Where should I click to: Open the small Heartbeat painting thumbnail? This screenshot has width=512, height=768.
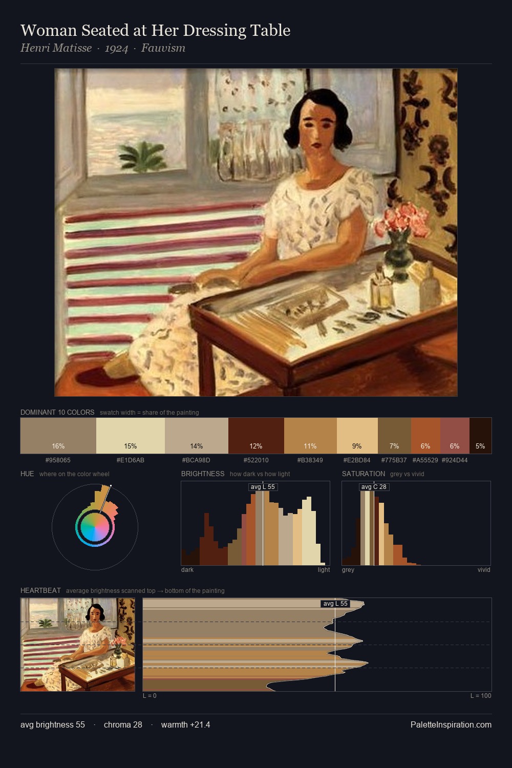click(78, 645)
